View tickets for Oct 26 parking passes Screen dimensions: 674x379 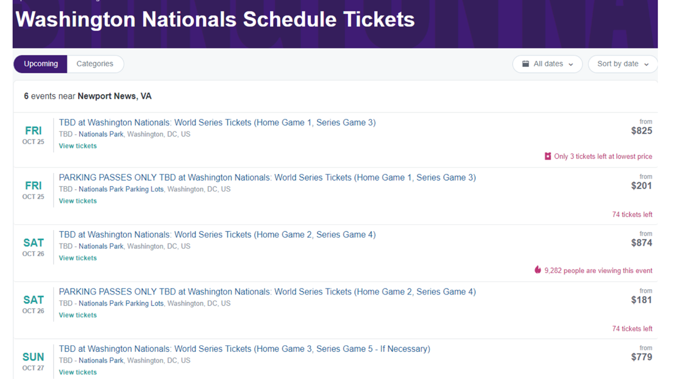[78, 315]
